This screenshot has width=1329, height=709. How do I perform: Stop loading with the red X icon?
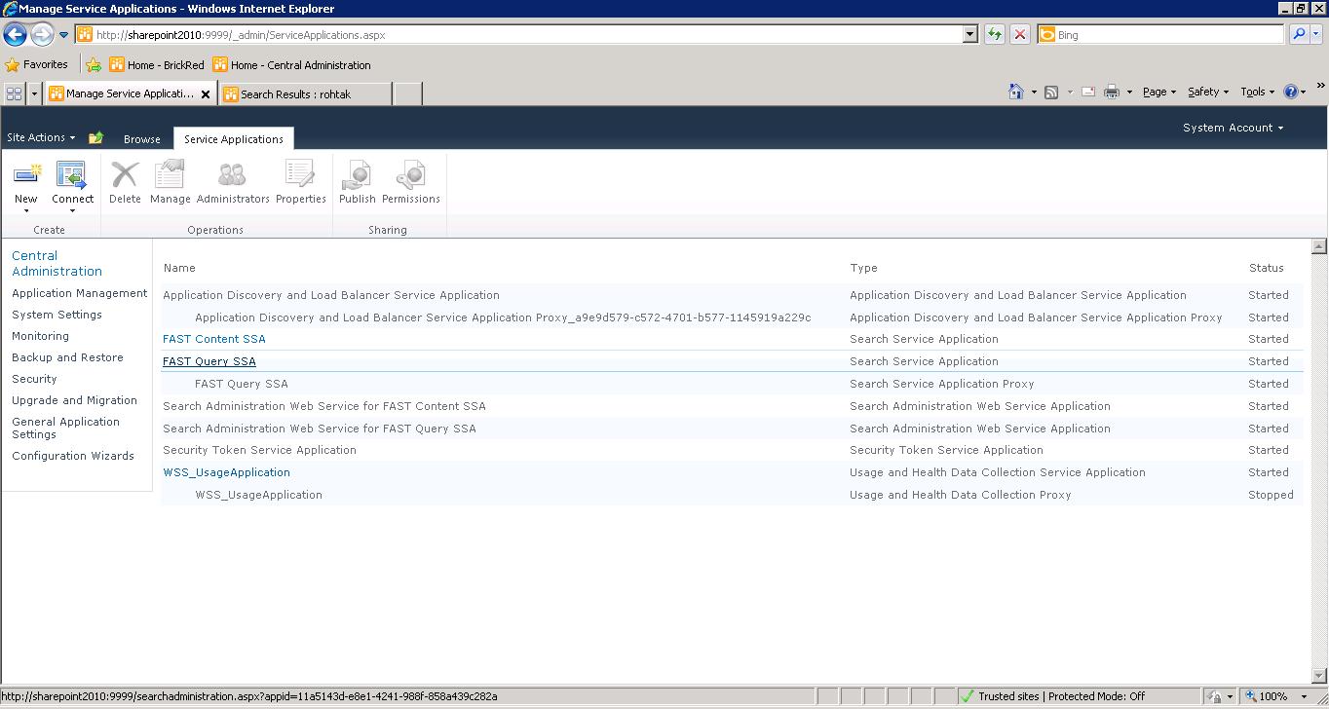[1020, 35]
